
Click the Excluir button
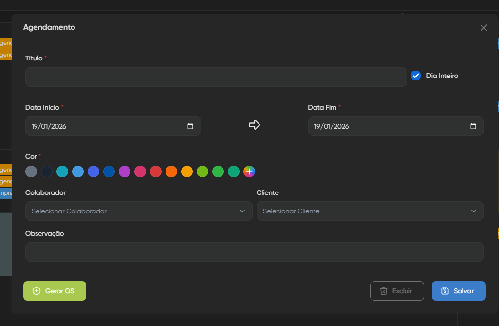coord(397,291)
